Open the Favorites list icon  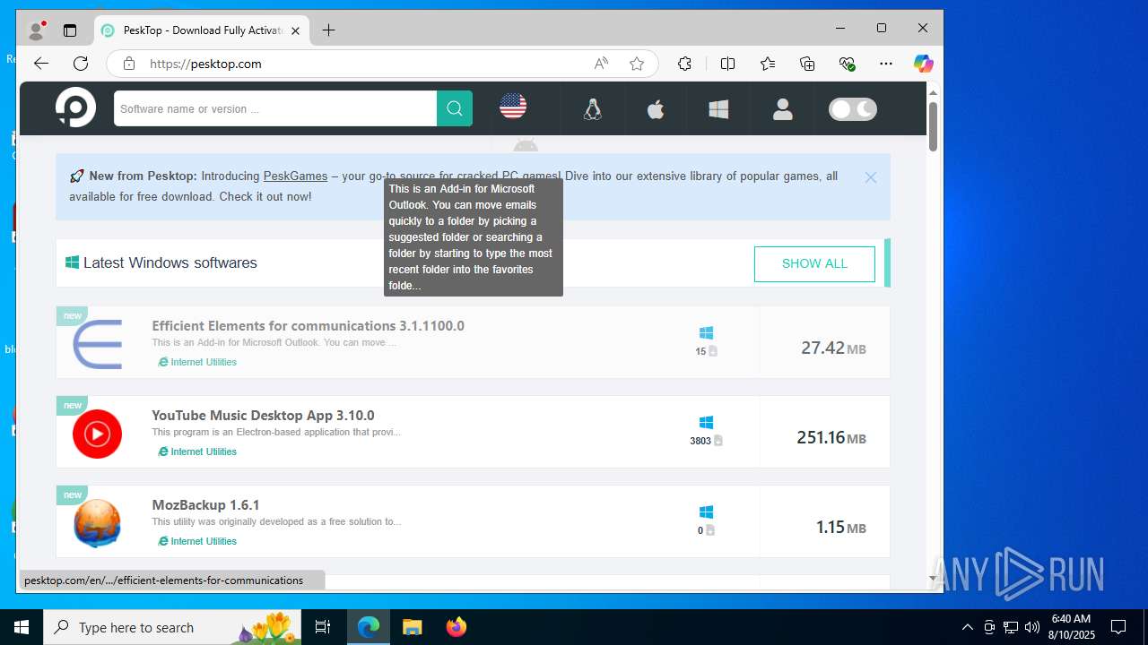[x=768, y=64]
